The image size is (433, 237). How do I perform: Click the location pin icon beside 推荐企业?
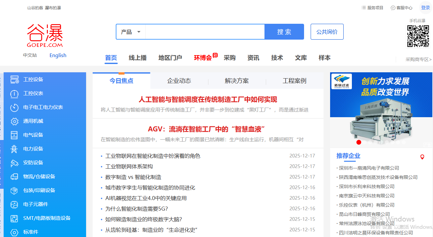tap(422, 157)
